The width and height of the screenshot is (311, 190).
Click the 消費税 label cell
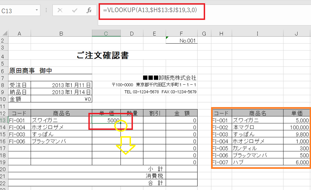click(x=154, y=176)
